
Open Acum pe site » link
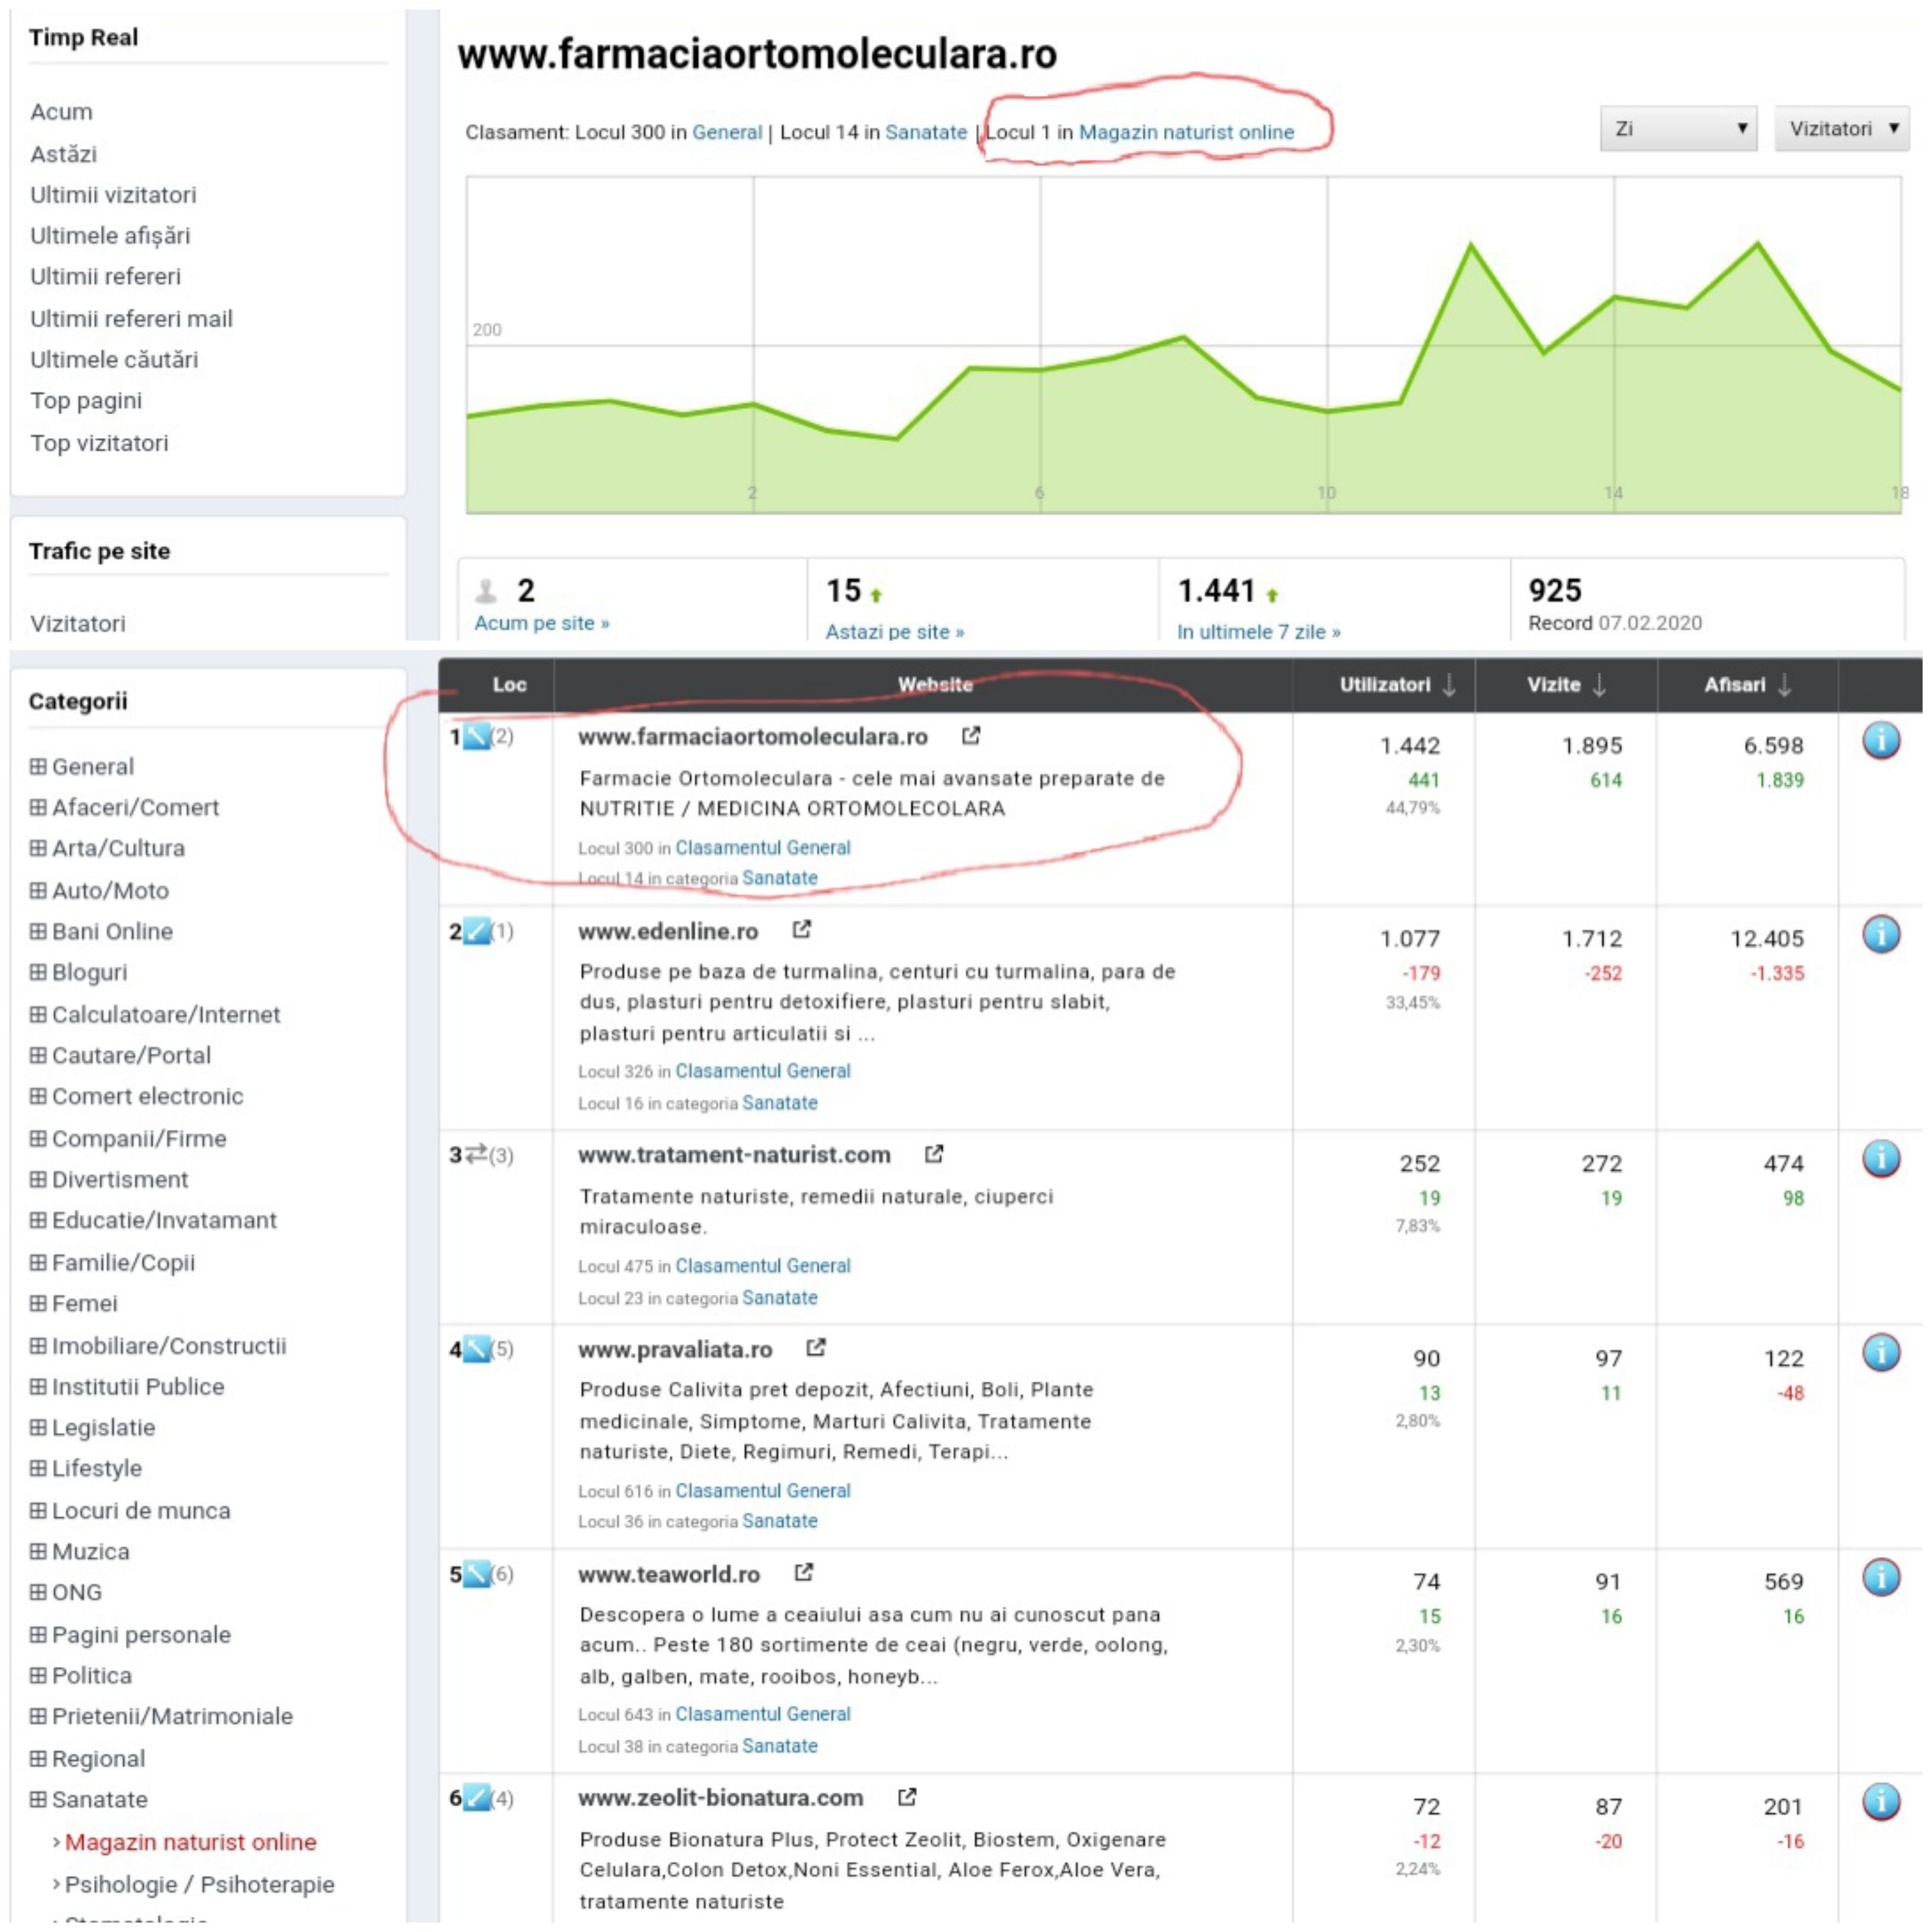pos(542,623)
